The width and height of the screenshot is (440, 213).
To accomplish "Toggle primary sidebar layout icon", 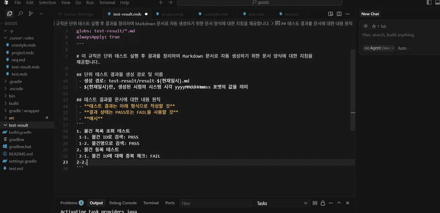I will coord(429,3).
